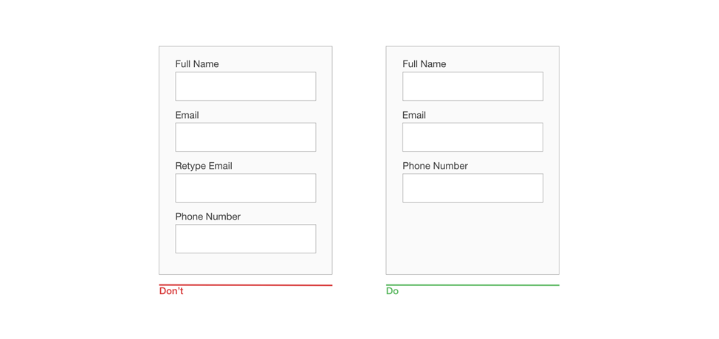Click the red line under the left form
719x339 pixels.
click(x=245, y=285)
